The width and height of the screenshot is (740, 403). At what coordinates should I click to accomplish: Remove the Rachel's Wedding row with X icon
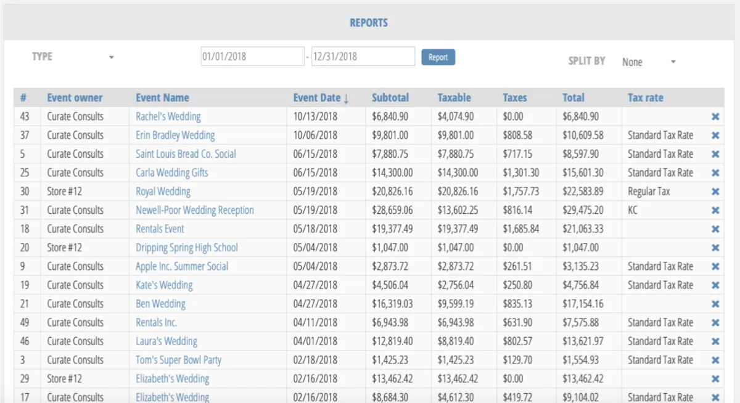(x=715, y=116)
